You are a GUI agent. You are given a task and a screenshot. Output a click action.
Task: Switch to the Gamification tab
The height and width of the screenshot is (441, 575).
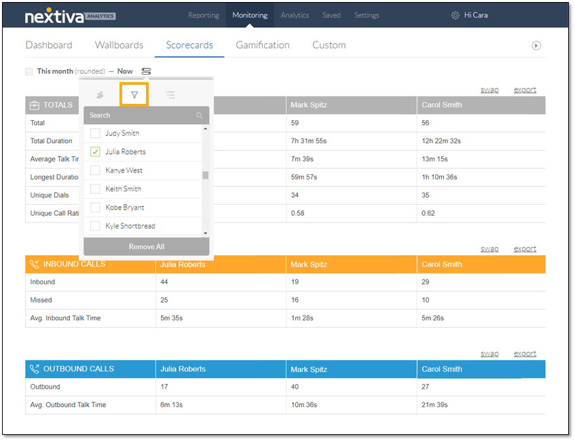(263, 45)
